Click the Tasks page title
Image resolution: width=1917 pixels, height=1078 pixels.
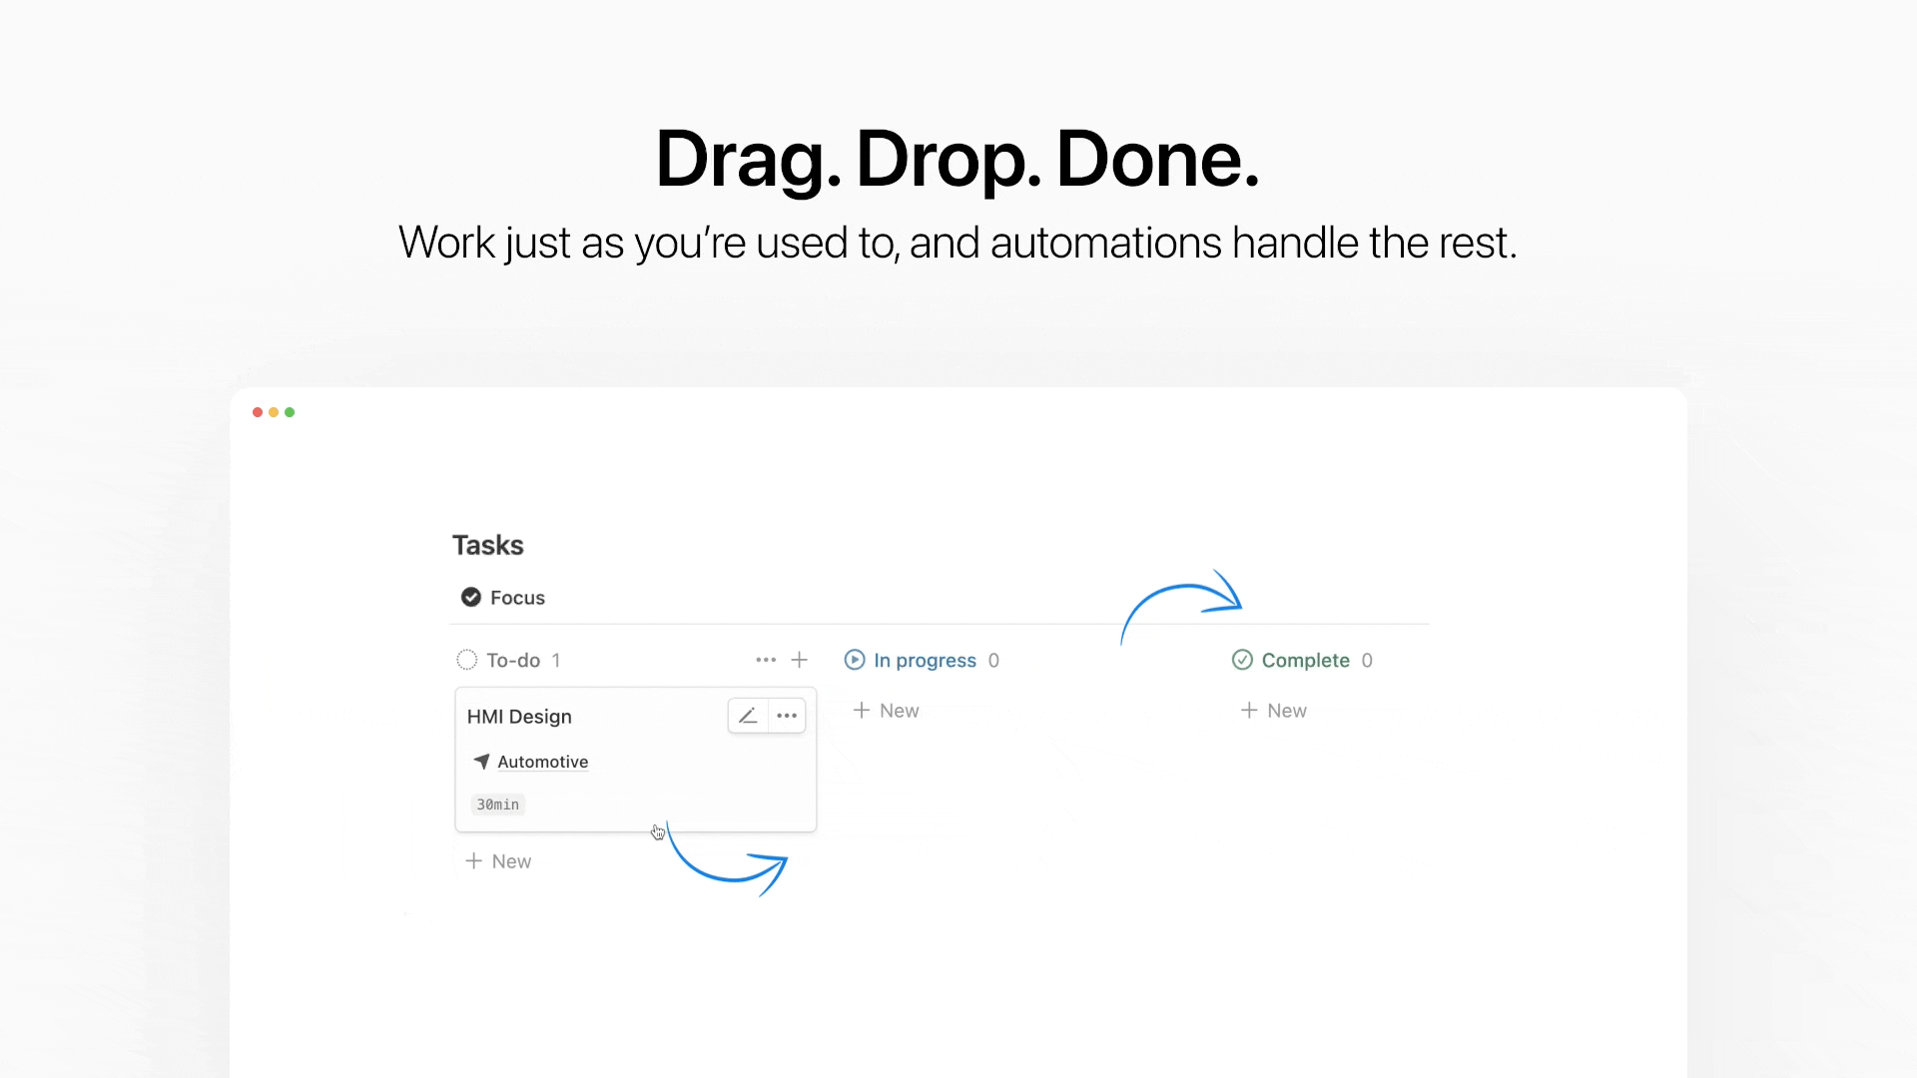pos(487,545)
